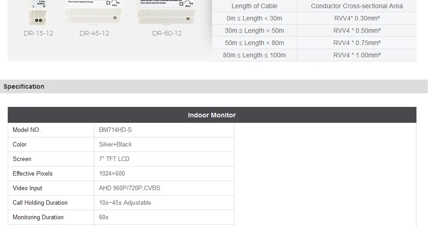Click the 80m ≤ Length ≤ 100m cell
This screenshot has height=227, width=431.
[254, 55]
